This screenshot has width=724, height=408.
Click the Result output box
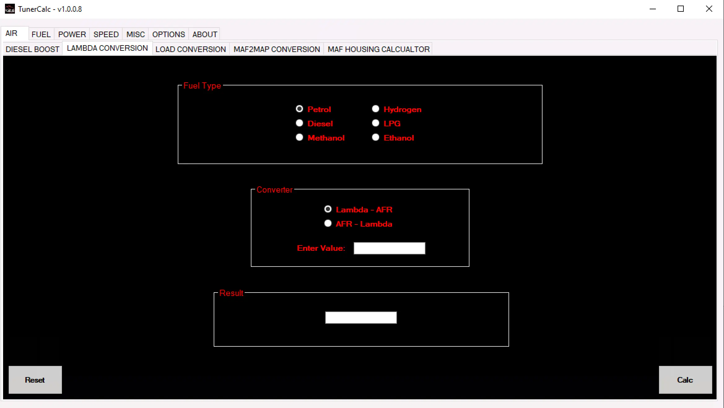[361, 318]
